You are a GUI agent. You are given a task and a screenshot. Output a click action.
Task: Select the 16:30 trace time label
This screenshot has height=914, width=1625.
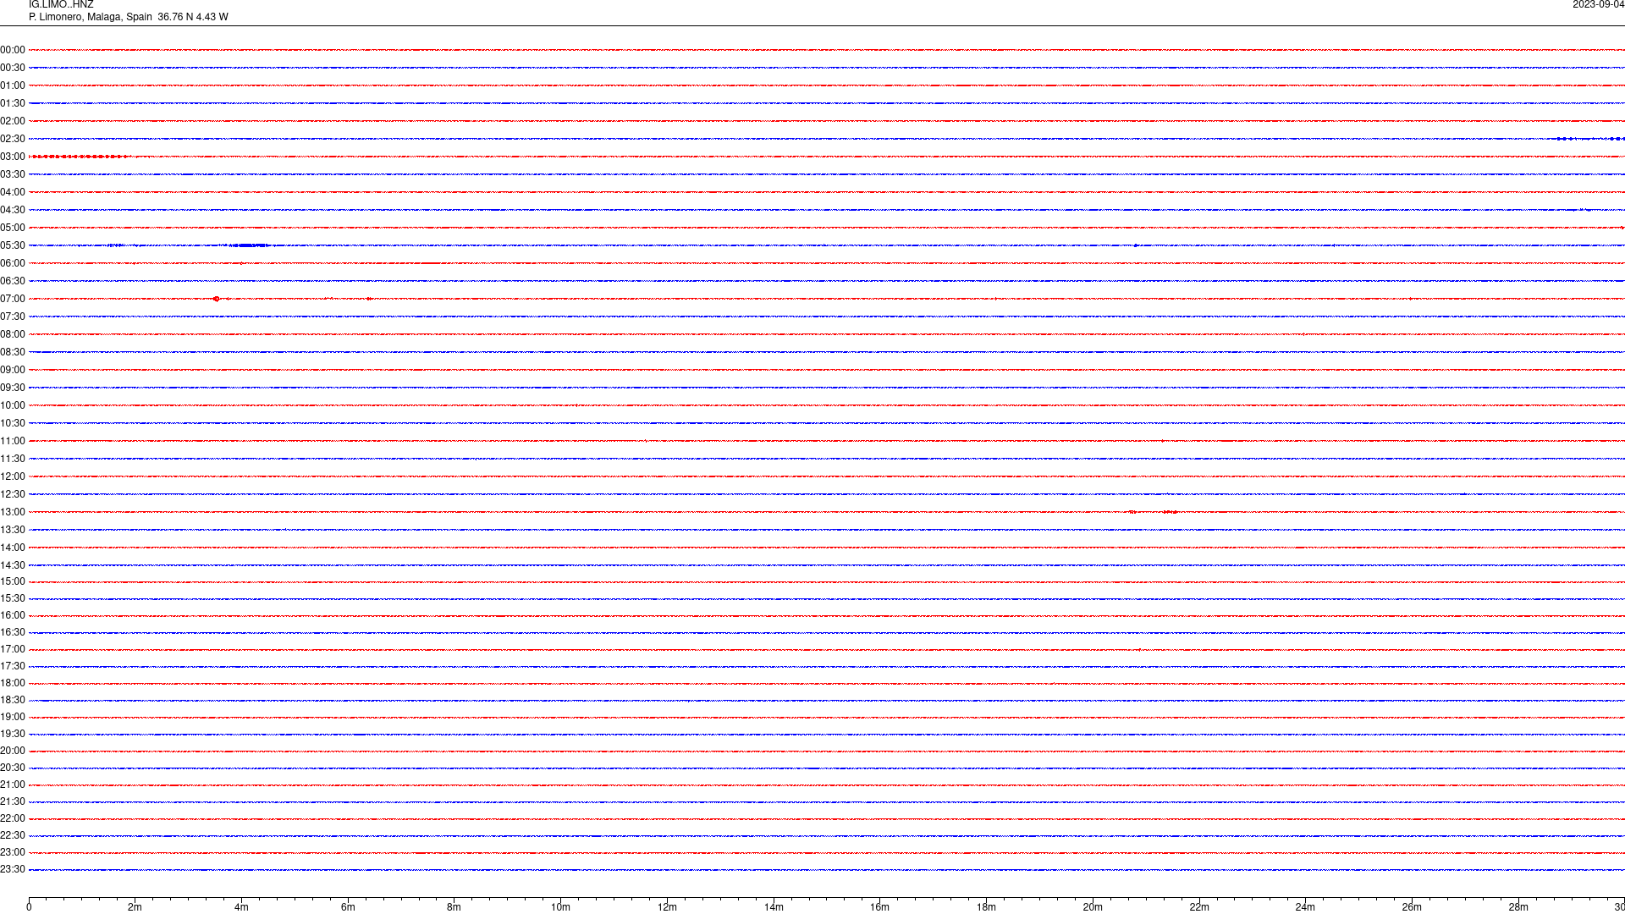pyautogui.click(x=13, y=632)
